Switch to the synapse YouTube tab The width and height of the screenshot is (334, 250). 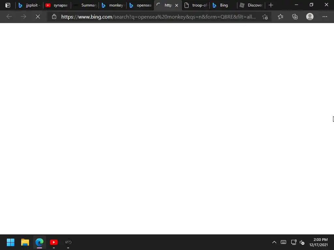(x=57, y=5)
